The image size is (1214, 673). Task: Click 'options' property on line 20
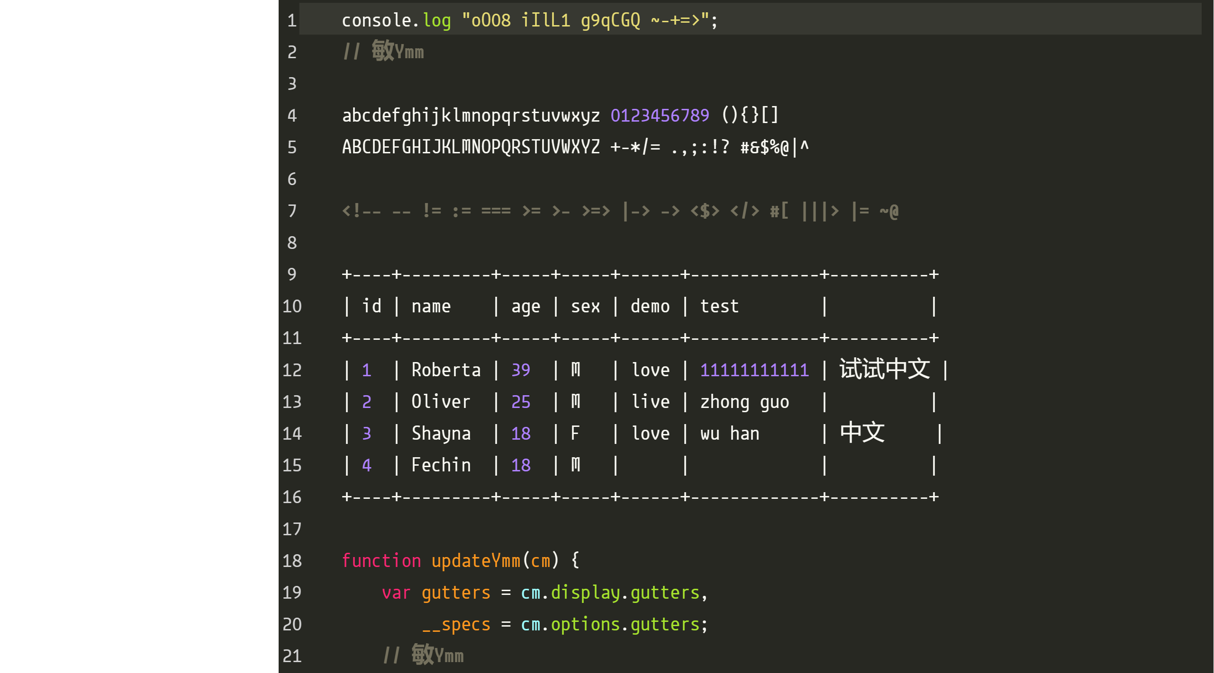586,625
